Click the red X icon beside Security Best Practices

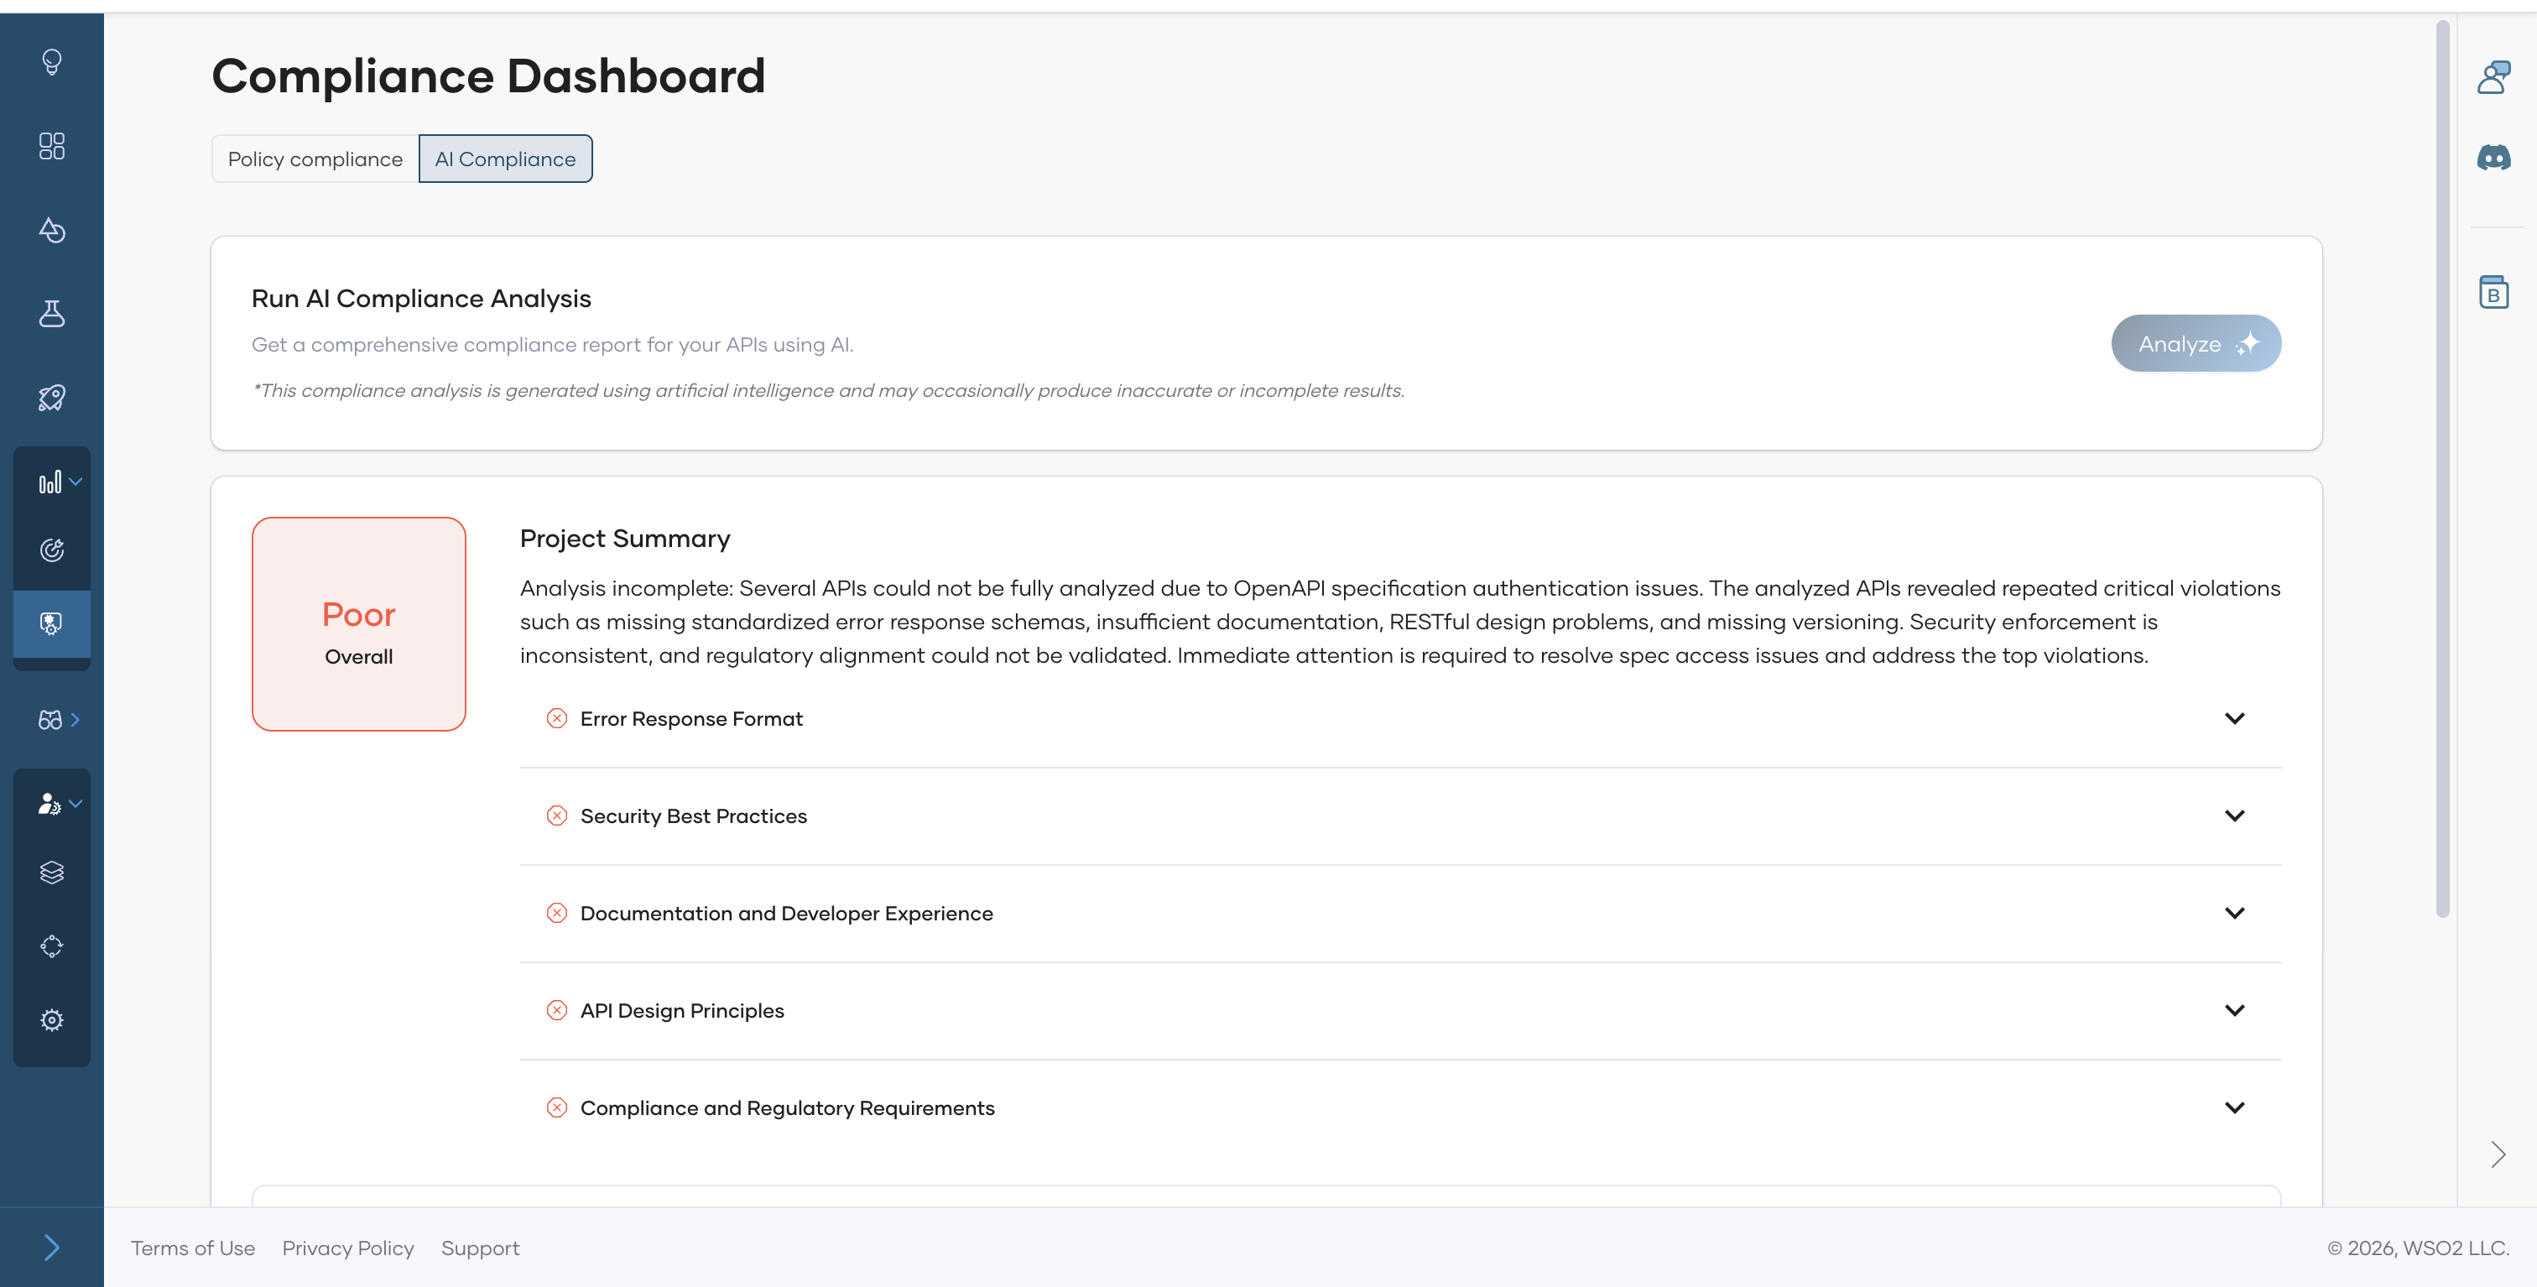(556, 815)
